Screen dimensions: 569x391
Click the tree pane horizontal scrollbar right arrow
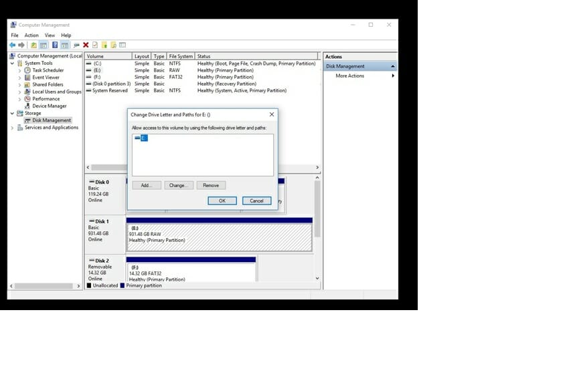click(x=78, y=286)
